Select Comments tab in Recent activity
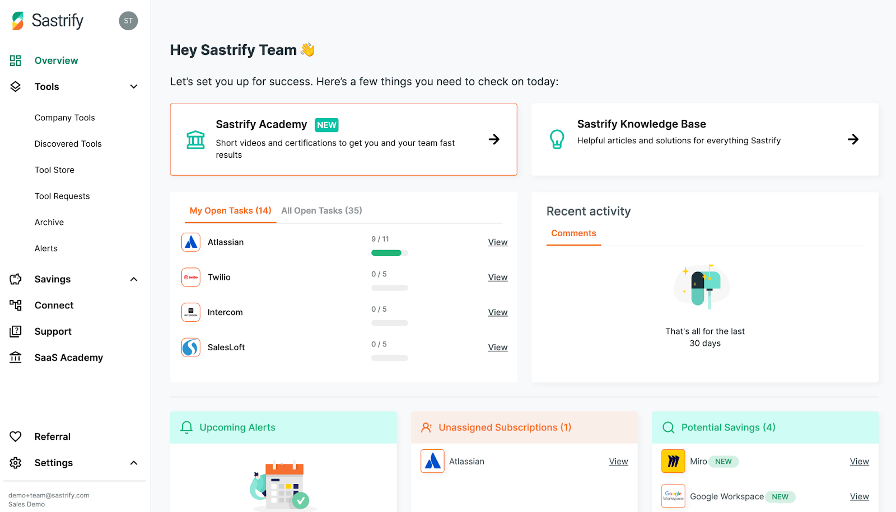The width and height of the screenshot is (896, 512). (x=573, y=233)
